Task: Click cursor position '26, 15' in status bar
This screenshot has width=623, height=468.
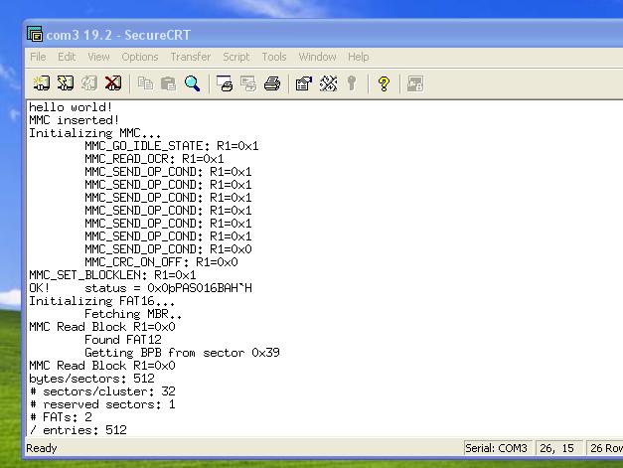Action: click(x=557, y=448)
